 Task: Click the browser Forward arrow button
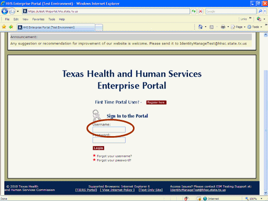click(x=12, y=12)
